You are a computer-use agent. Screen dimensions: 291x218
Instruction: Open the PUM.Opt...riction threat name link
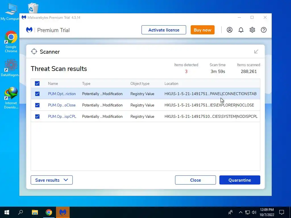pos(62,94)
